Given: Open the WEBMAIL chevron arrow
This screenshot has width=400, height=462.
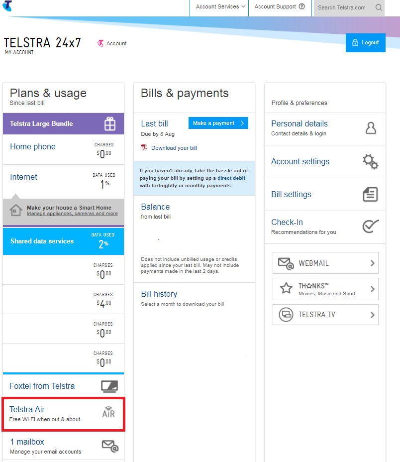Looking at the screenshot, I should tap(373, 263).
